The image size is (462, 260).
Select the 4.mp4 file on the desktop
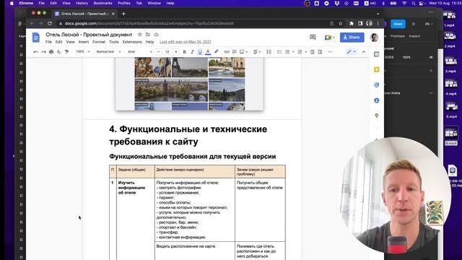click(x=450, y=87)
